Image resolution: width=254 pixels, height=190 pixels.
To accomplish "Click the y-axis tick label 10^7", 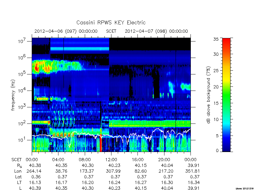I will pos(21,41).
